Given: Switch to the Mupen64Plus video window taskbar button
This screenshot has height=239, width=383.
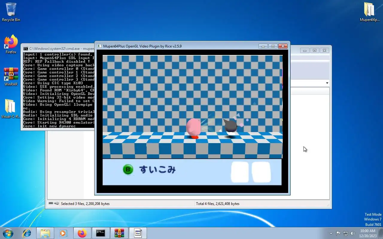Looking at the screenshot, I should coord(138,233).
